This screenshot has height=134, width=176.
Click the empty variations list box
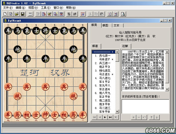coord(145,106)
